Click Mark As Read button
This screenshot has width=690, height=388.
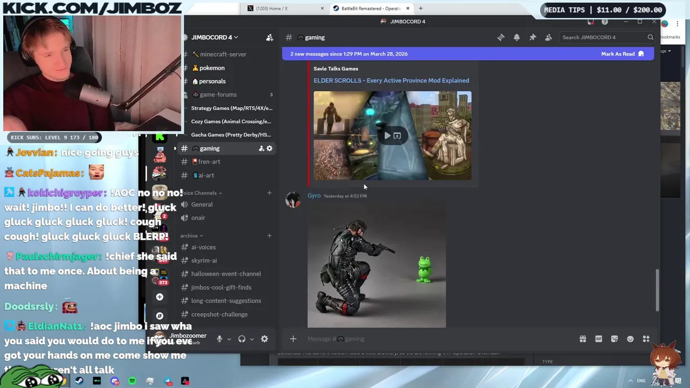[622, 54]
